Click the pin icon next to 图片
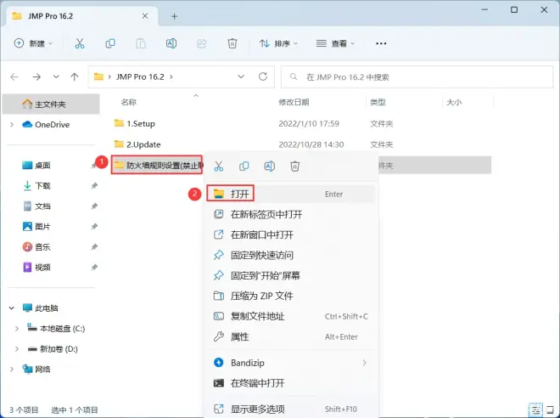This screenshot has width=560, height=418. tap(94, 226)
